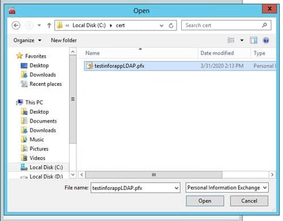The height and width of the screenshot is (221, 283).
Task: Click navigation pane scroll up arrow
Action: (73, 51)
